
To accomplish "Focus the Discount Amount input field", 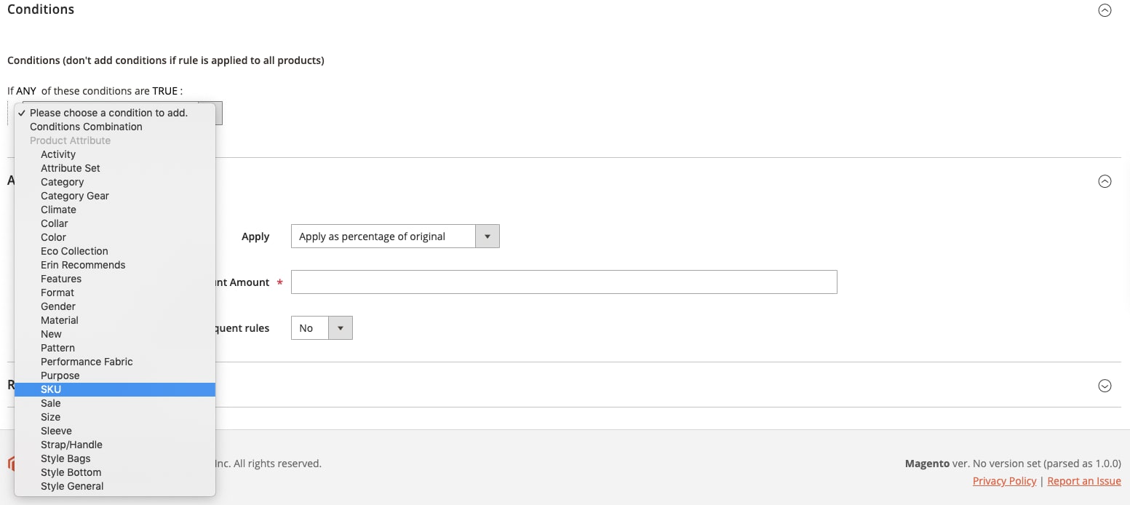I will click(x=564, y=282).
